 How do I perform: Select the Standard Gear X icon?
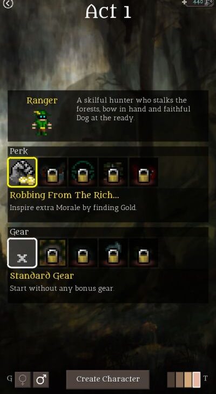[22, 253]
